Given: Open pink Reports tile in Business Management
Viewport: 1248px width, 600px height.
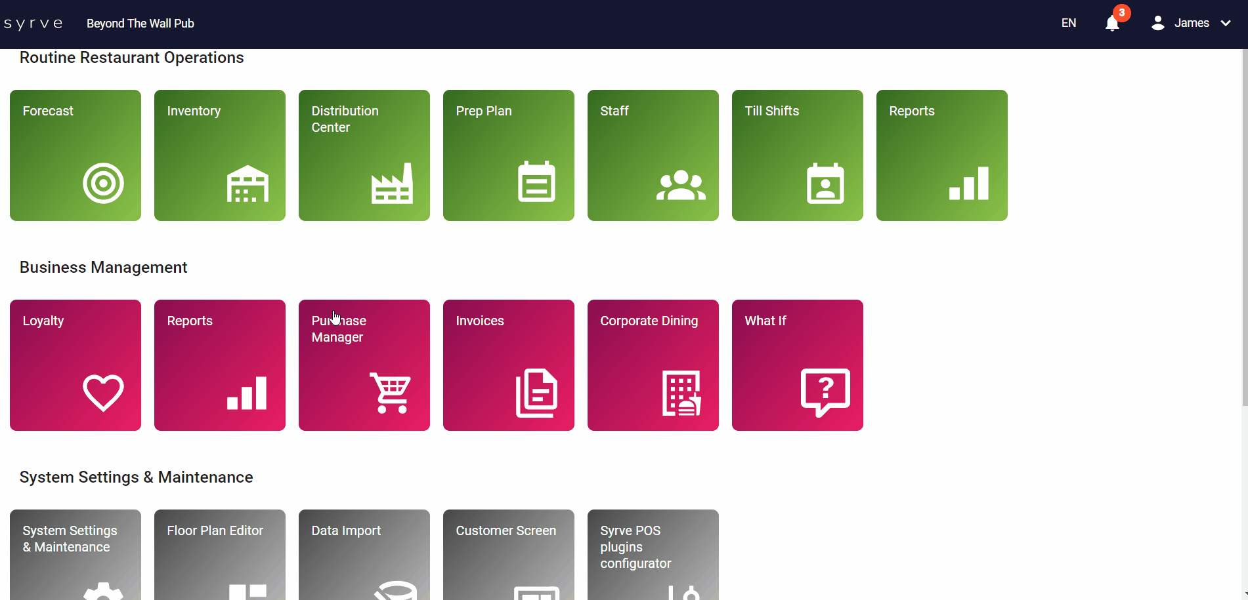Looking at the screenshot, I should pos(219,365).
